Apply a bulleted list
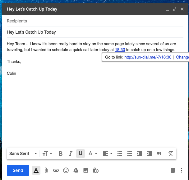 (x=129, y=154)
